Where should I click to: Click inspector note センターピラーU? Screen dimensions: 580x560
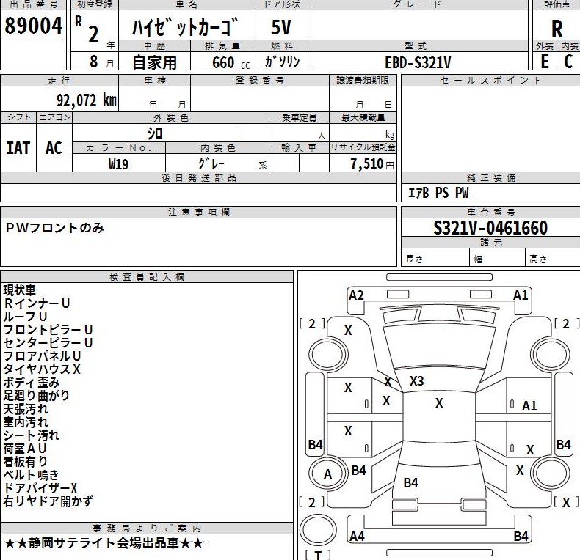48,343
